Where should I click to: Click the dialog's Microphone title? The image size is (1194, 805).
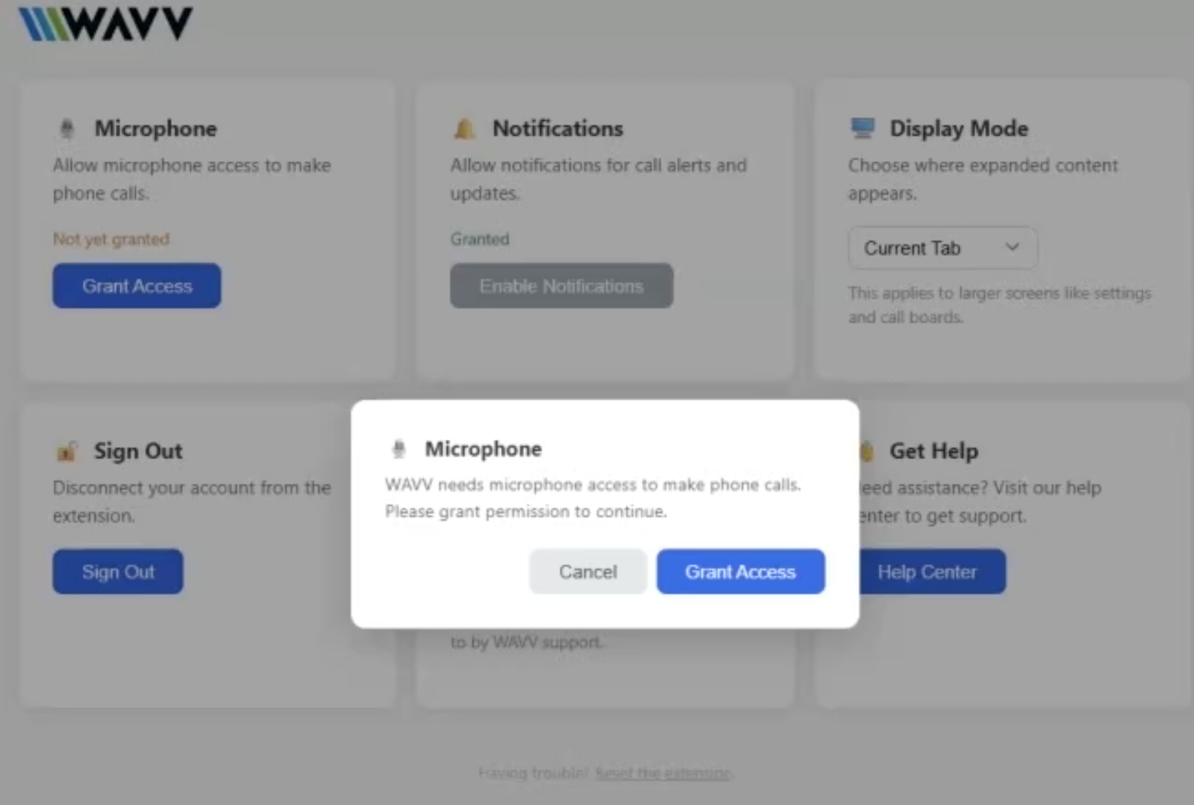pyautogui.click(x=483, y=449)
